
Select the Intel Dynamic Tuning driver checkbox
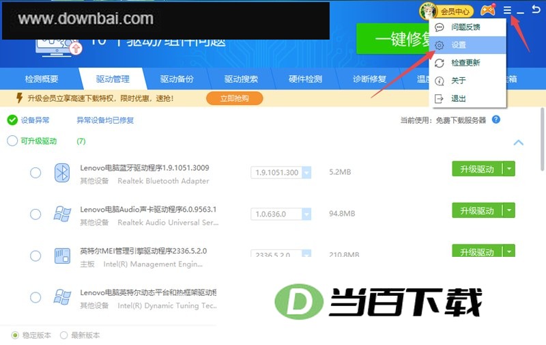35,297
